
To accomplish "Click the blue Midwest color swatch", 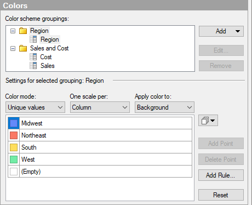I will [x=14, y=123].
